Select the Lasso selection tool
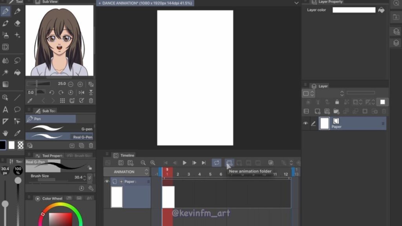The height and width of the screenshot is (226, 402). click(x=17, y=60)
